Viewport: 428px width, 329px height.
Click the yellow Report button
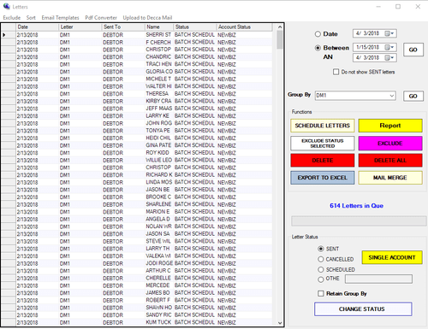[x=390, y=126]
